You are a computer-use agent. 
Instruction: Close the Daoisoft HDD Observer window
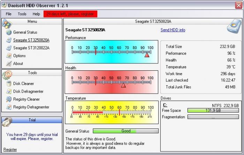click(238, 6)
